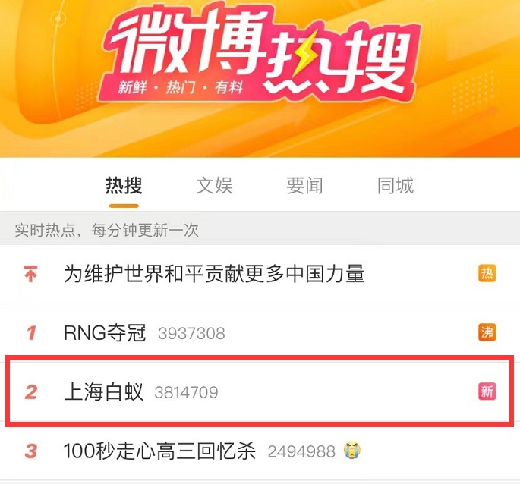Tap the pink 新 new badge

[487, 391]
